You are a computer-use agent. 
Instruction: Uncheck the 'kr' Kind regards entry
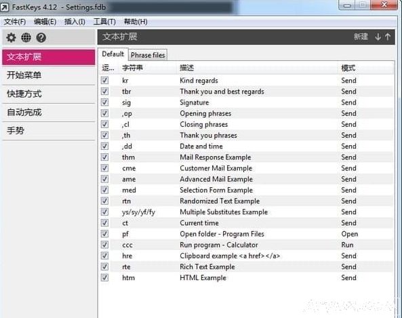(104, 80)
